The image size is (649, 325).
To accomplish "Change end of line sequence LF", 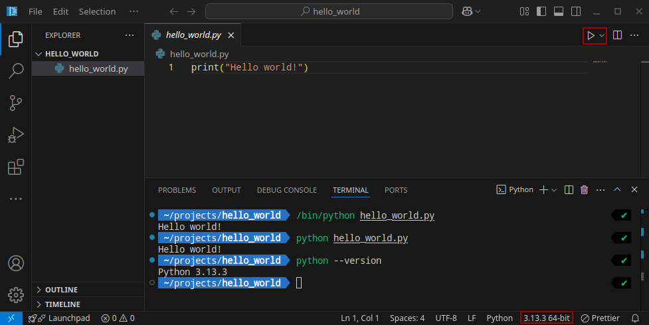I will pos(472,318).
